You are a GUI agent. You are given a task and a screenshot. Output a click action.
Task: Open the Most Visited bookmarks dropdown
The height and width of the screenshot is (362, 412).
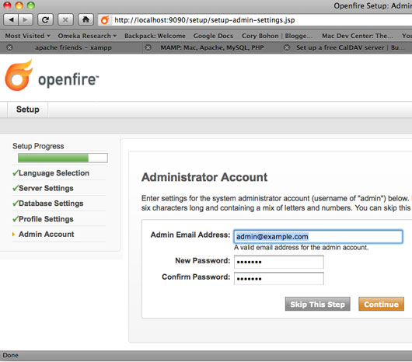coord(27,36)
